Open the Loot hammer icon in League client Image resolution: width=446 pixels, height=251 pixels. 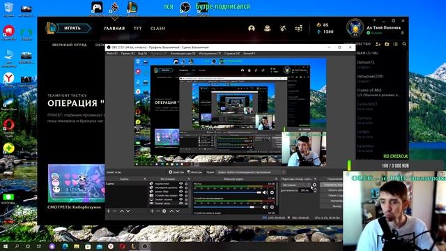[283, 28]
